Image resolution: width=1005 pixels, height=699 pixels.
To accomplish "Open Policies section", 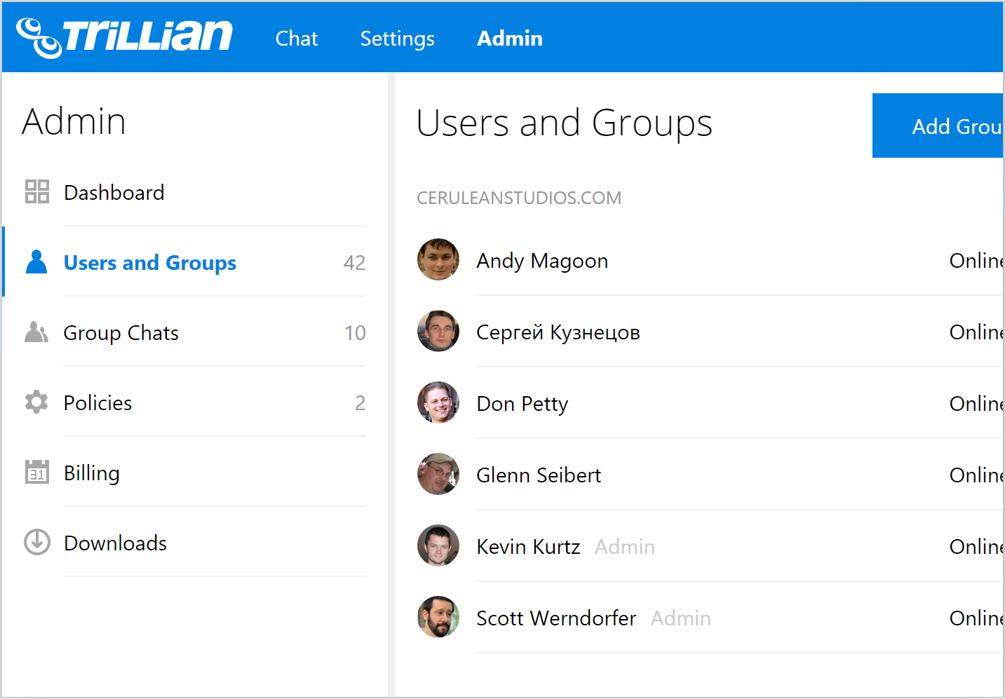I will click(x=97, y=403).
